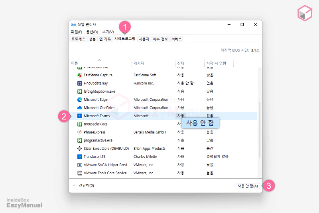Viewport: 319px width, 213px height.
Task: Collapse view with 간단히(D) chevron
Action: click(x=74, y=185)
